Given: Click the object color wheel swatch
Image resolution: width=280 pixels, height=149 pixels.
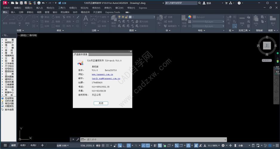Looking at the screenshot, I should [x=190, y=17].
